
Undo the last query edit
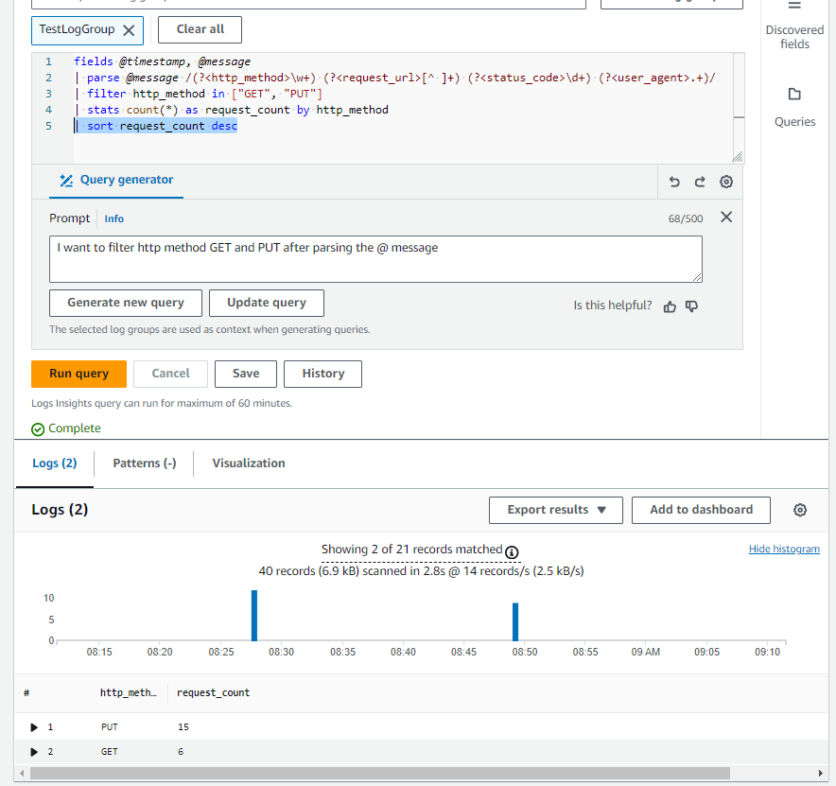coord(672,182)
